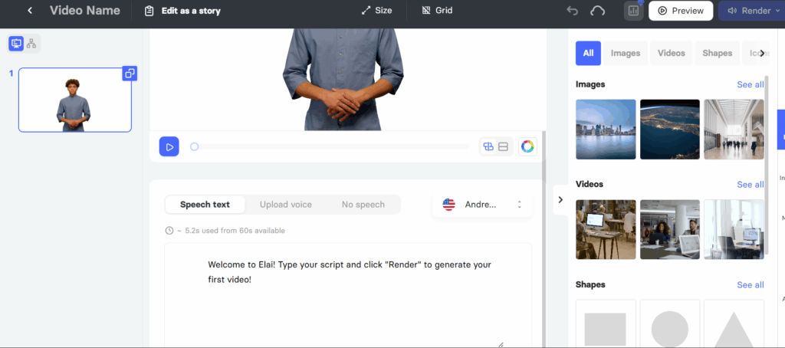Select the Speech text tab
Screen dimensions: 785x348
pos(205,205)
